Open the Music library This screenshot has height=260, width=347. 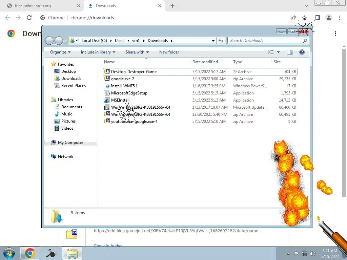(x=66, y=114)
